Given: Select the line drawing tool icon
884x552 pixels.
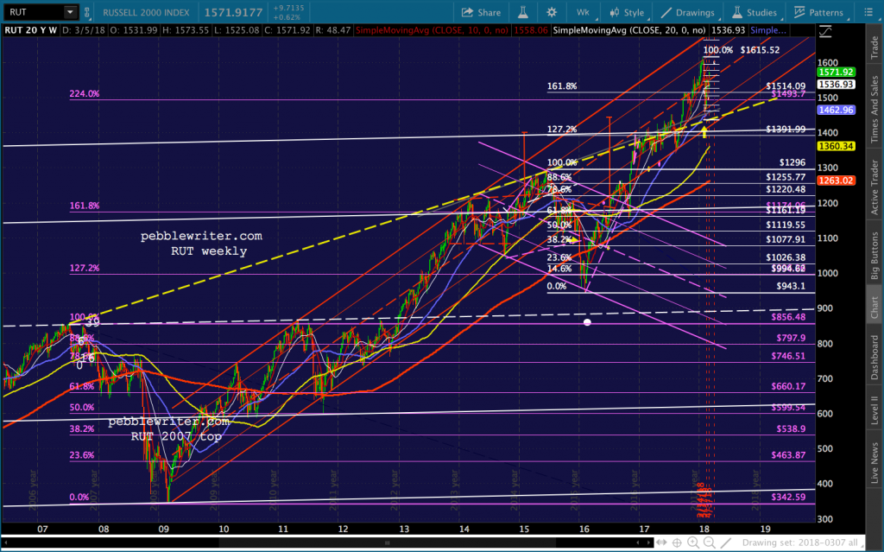Looking at the screenshot, I should (725, 542).
